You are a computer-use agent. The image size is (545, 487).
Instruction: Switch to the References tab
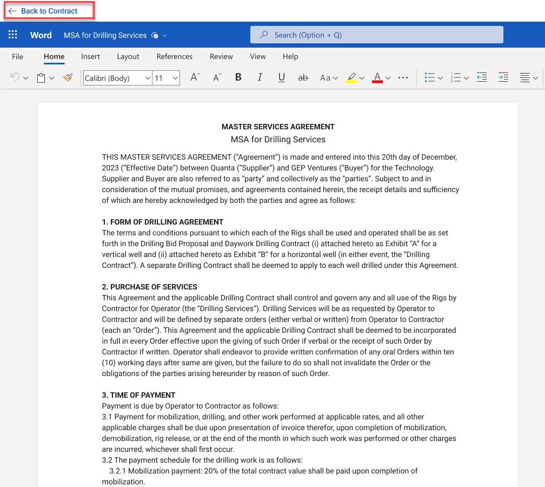(174, 56)
